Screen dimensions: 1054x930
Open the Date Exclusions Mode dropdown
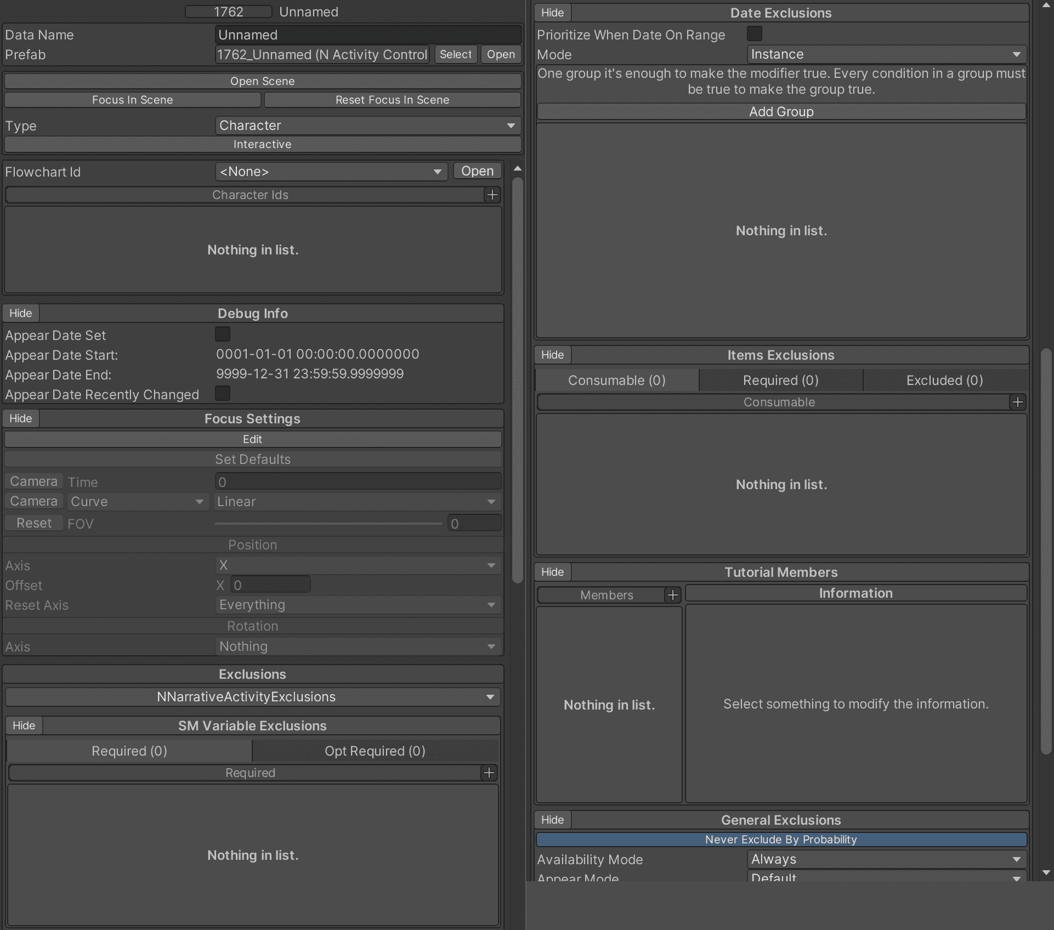tap(887, 54)
